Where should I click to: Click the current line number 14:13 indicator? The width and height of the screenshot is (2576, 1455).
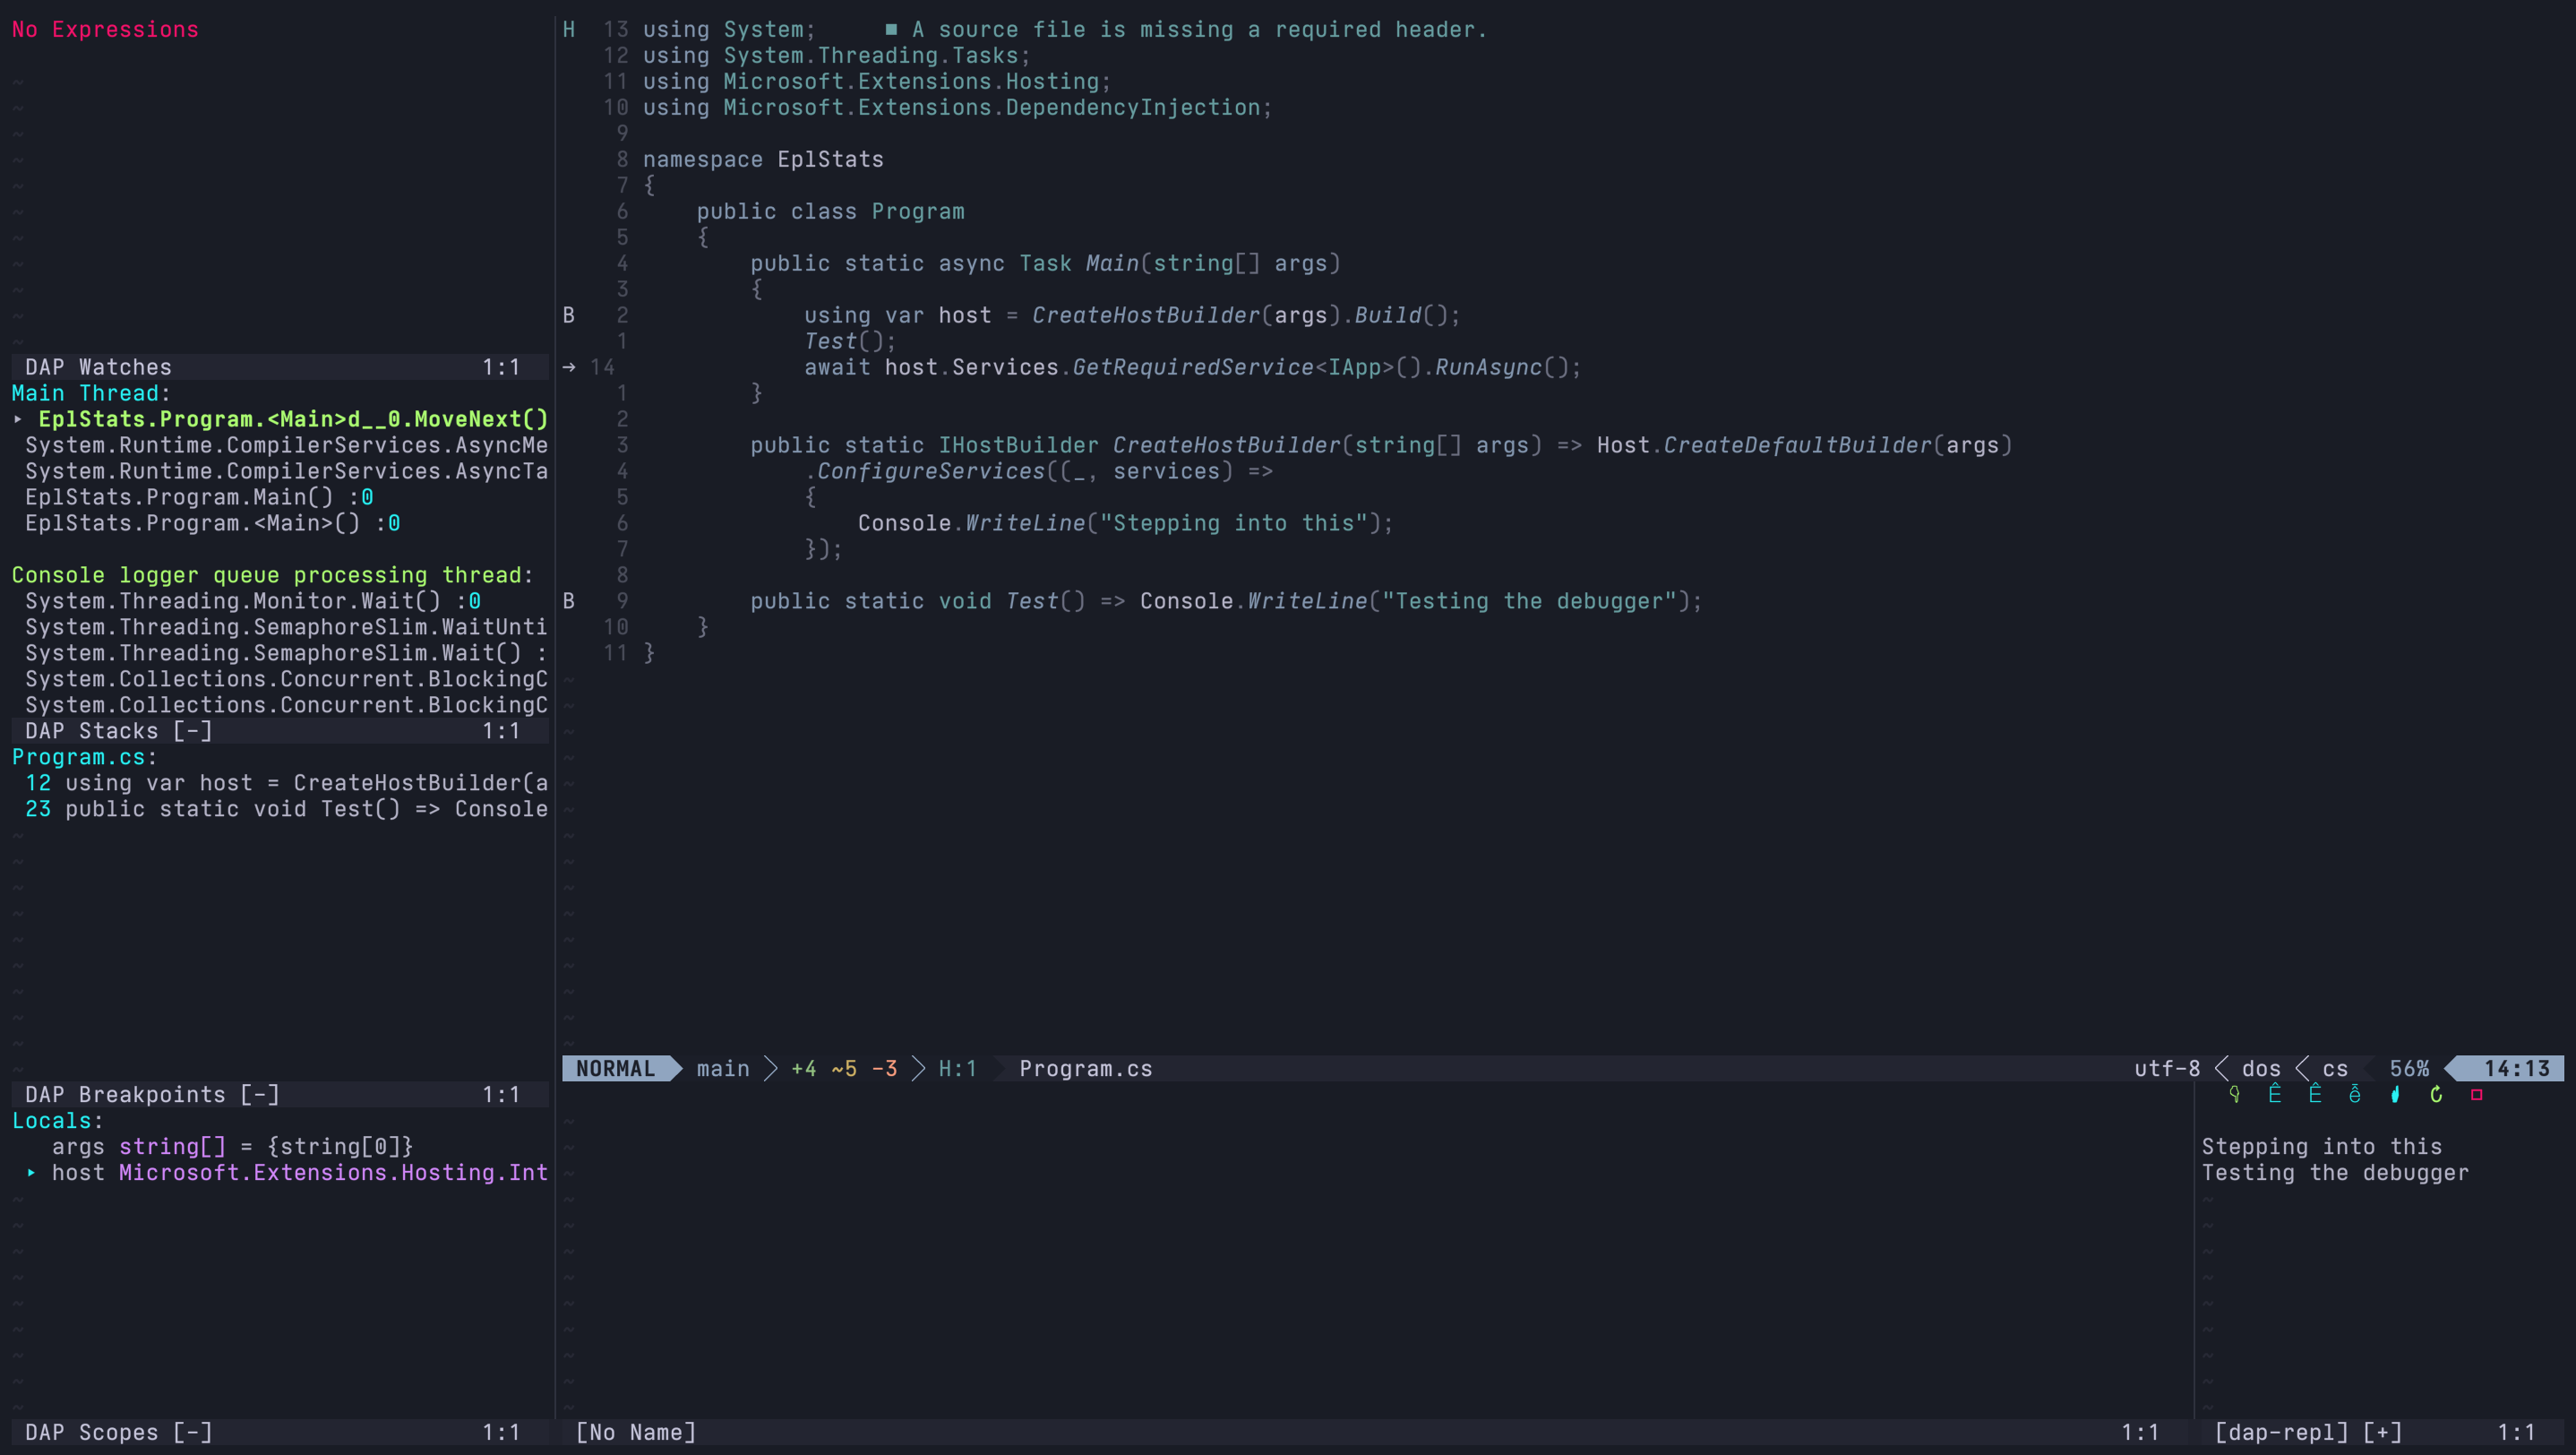pos(2512,1067)
